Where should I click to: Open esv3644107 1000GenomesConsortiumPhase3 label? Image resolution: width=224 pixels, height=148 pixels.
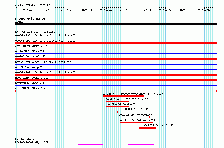coord(45,72)
